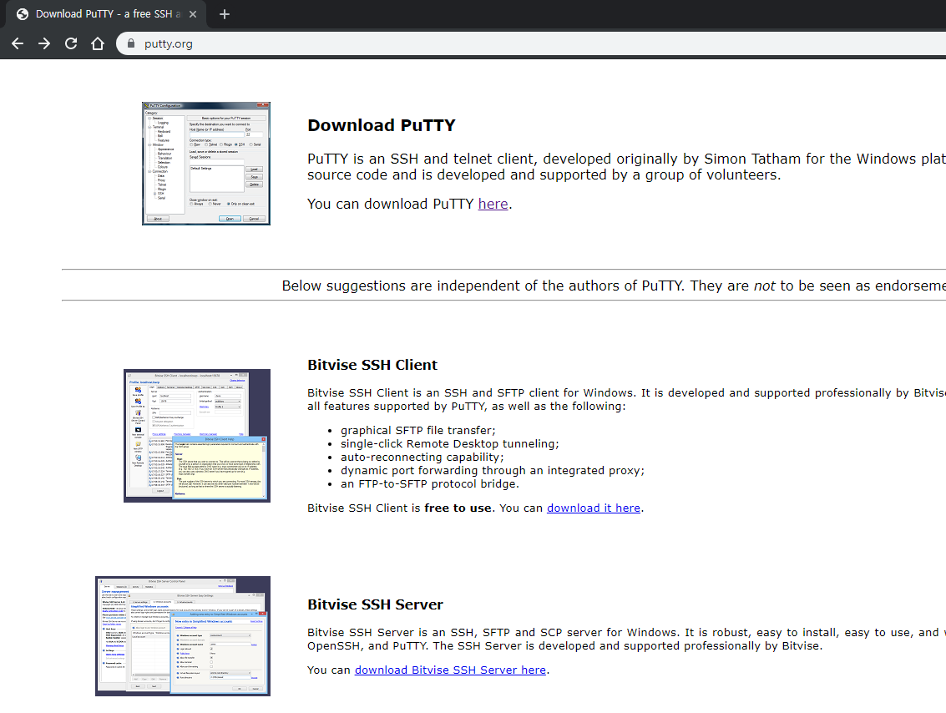The image size is (946, 713).
Task: Open the "download Bitvise SSH Server here" link
Action: pos(450,670)
